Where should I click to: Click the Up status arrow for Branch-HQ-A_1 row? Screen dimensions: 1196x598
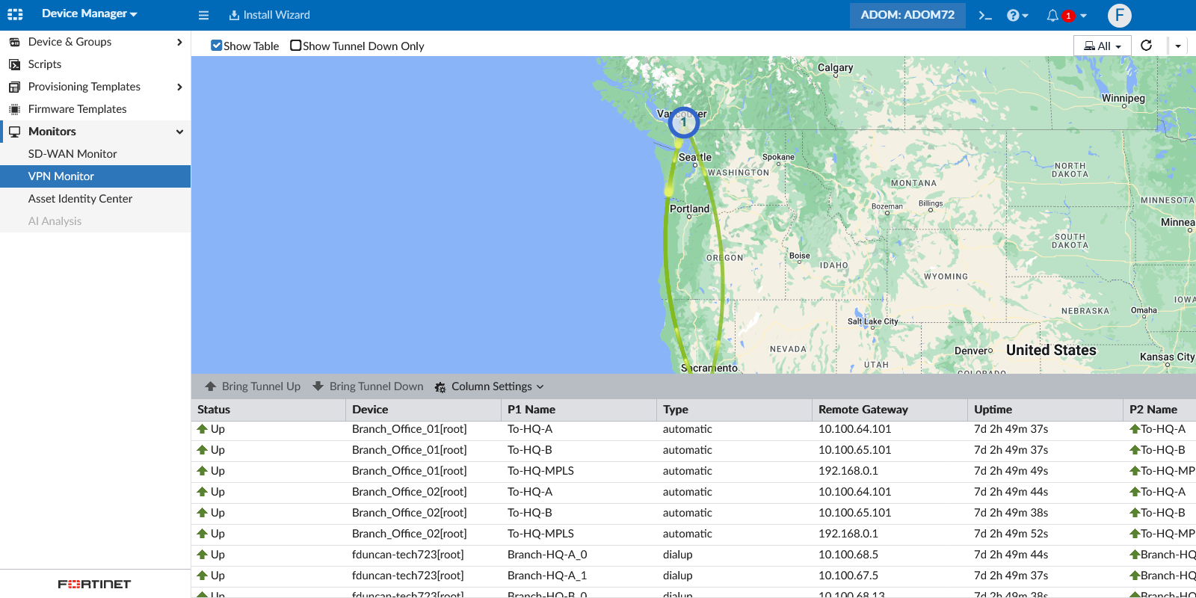click(202, 576)
